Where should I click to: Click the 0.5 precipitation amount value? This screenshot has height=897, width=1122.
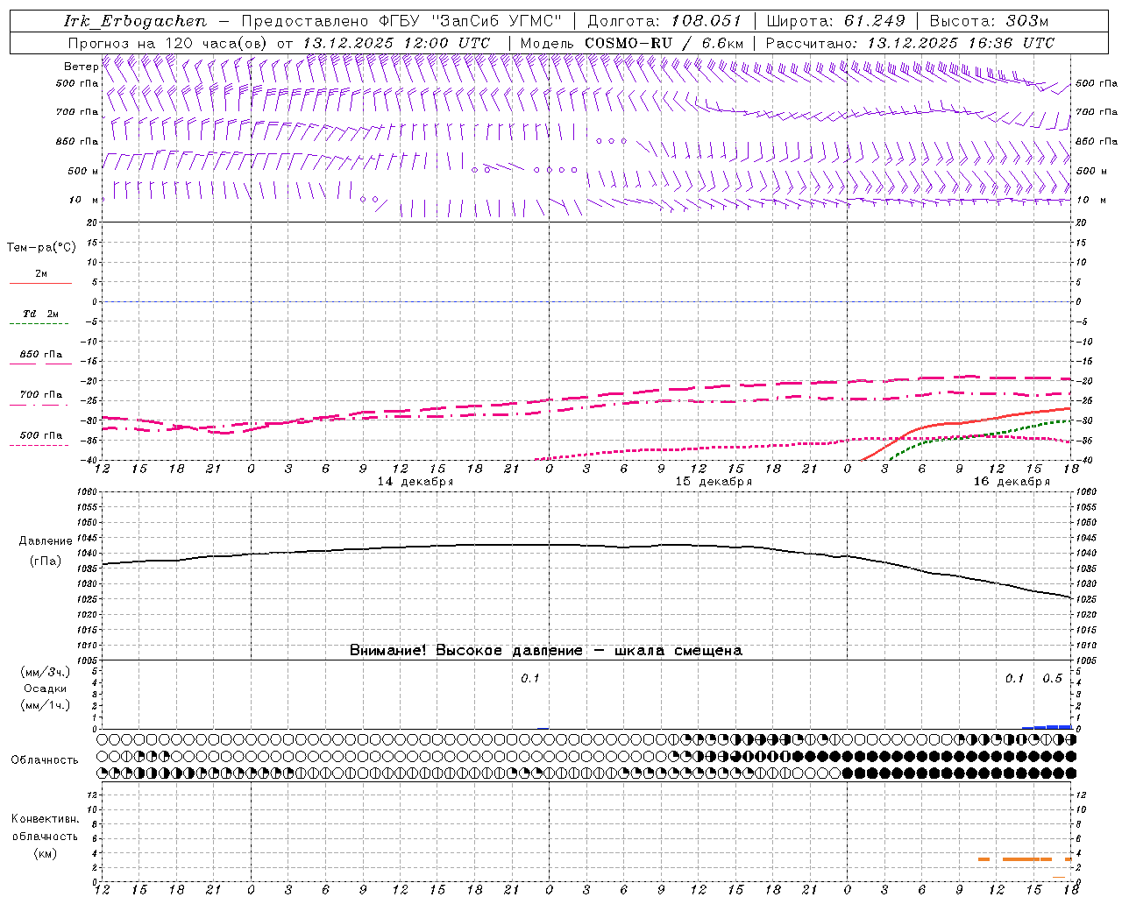1053,679
